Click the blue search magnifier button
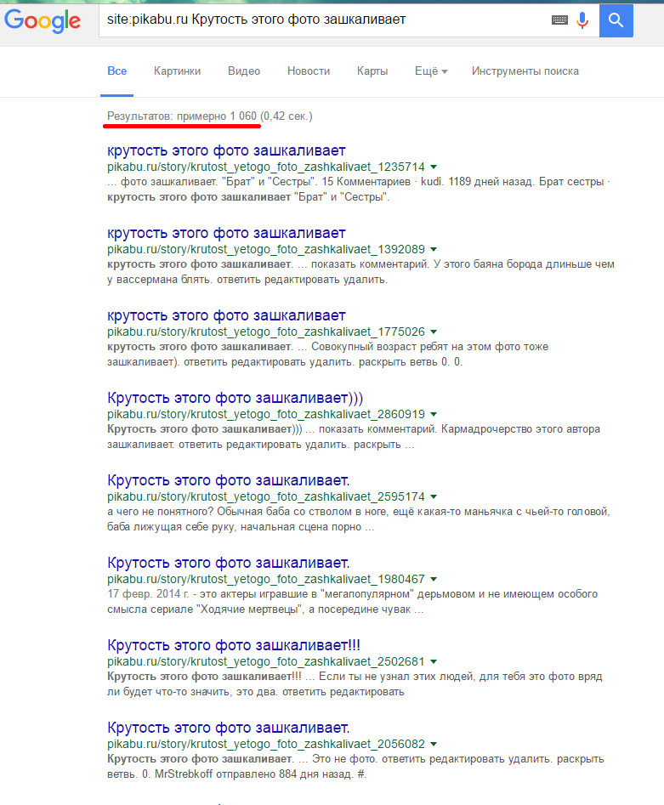The height and width of the screenshot is (805, 664). [616, 20]
